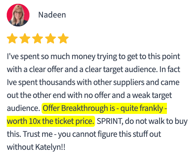195x156 pixels.
Task: Click the word SPRINT in the review
Action: [x=109, y=121]
